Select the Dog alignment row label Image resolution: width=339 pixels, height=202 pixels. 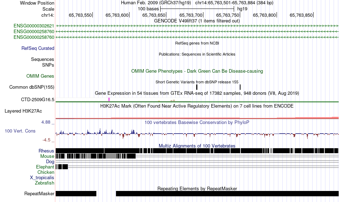50,162
